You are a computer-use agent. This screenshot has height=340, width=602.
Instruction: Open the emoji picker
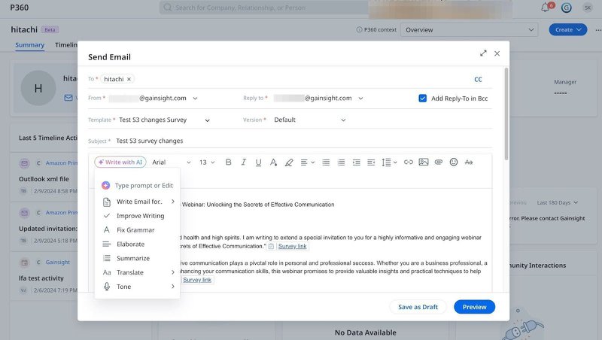click(x=454, y=162)
